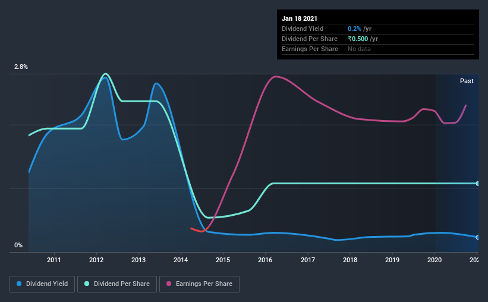Click the ₹0.500 dividend per share value
488x302 pixels.
pos(358,39)
